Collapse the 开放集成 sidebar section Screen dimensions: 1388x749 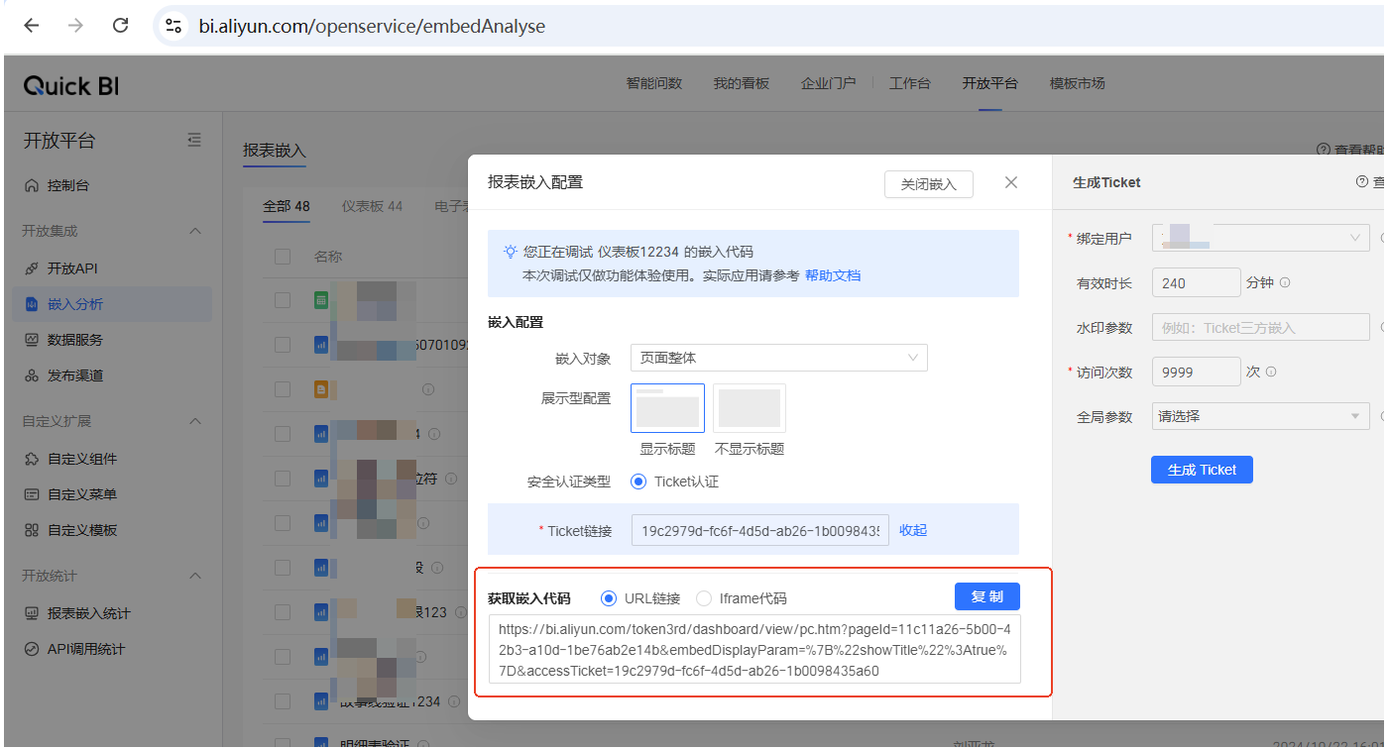click(x=195, y=231)
